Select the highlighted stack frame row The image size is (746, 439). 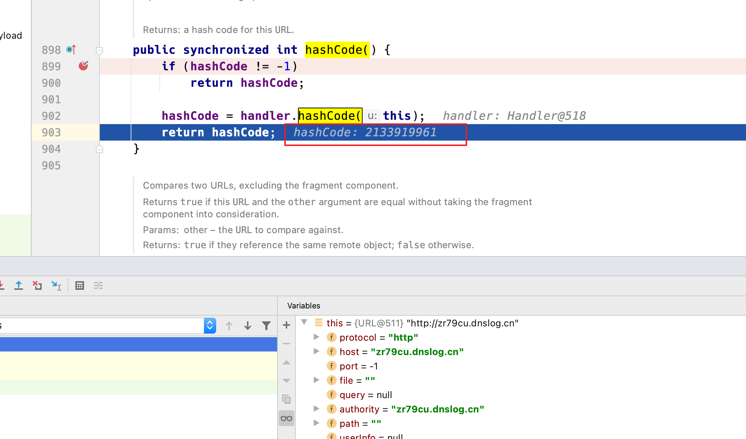138,344
